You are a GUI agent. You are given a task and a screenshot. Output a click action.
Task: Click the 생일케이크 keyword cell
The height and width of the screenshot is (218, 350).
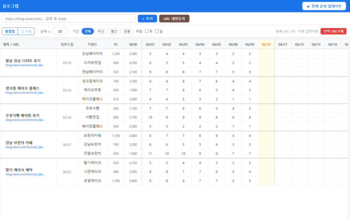point(93,181)
